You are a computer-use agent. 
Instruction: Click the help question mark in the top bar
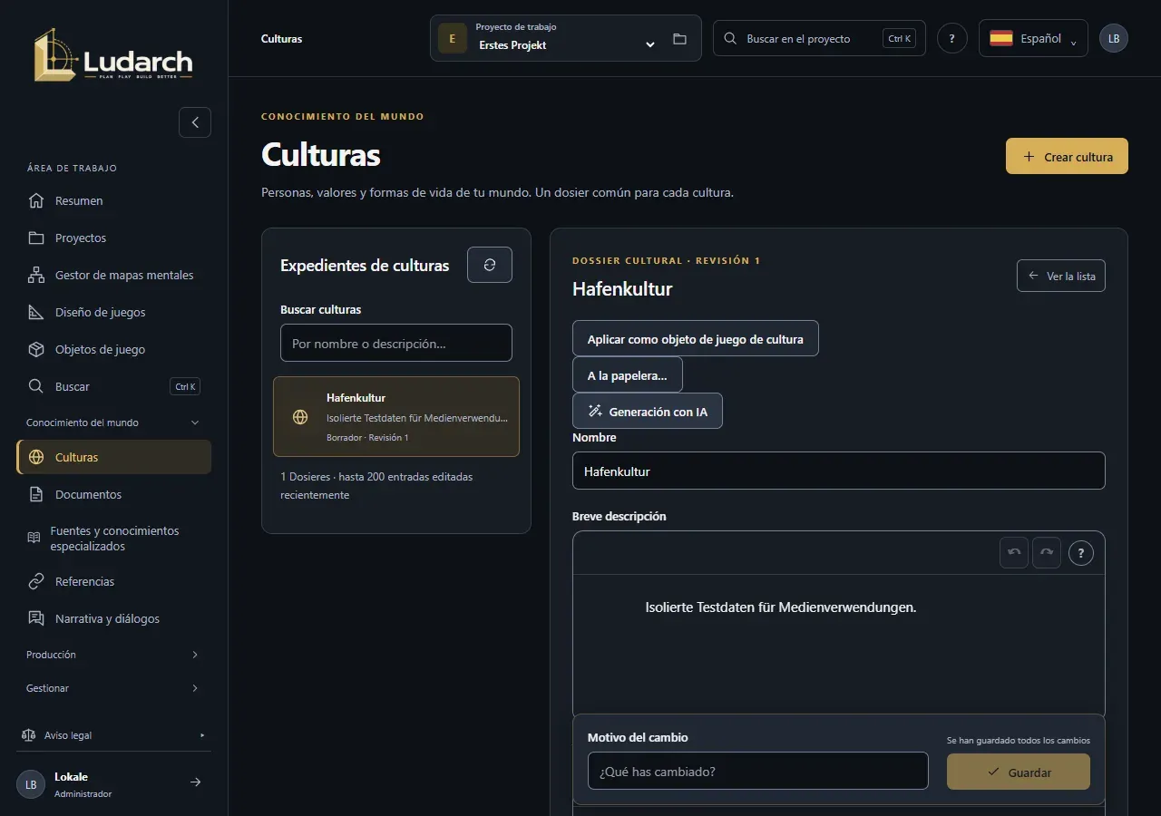[952, 39]
